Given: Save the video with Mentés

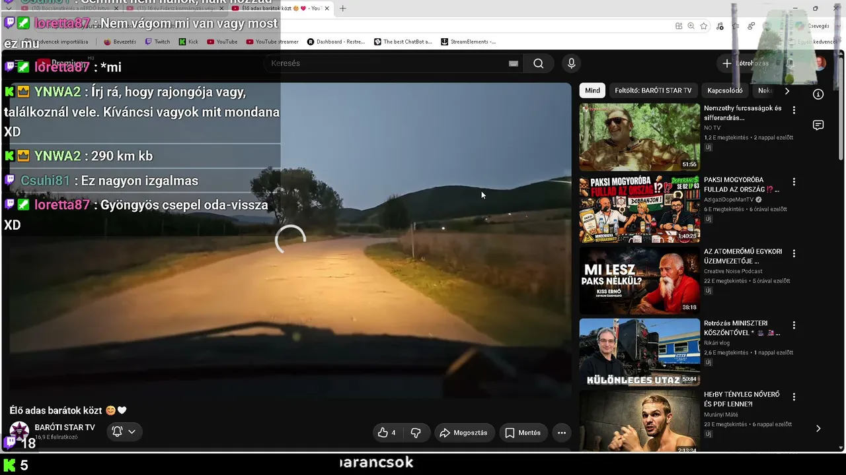Looking at the screenshot, I should pyautogui.click(x=523, y=433).
